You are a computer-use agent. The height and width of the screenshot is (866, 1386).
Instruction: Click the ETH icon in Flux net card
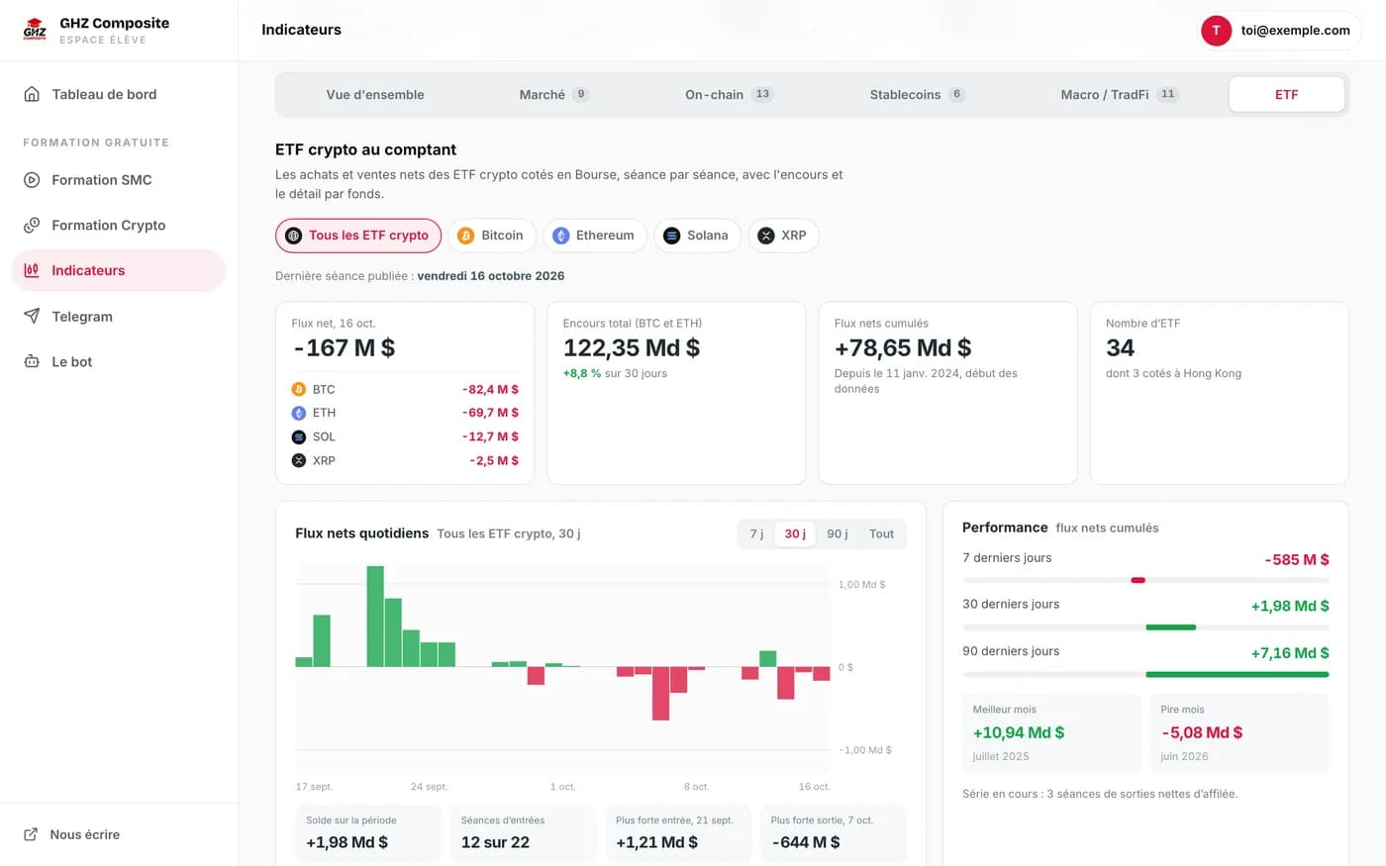[299, 413]
